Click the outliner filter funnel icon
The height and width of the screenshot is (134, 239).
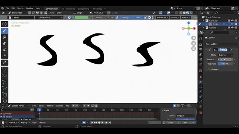238,13
